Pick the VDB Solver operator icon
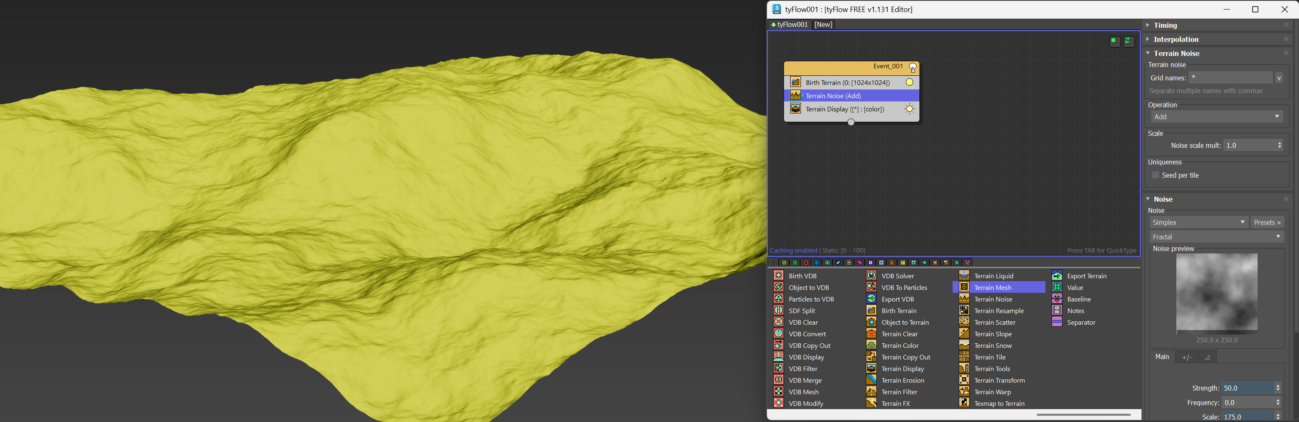The height and width of the screenshot is (422, 1299). [871, 276]
